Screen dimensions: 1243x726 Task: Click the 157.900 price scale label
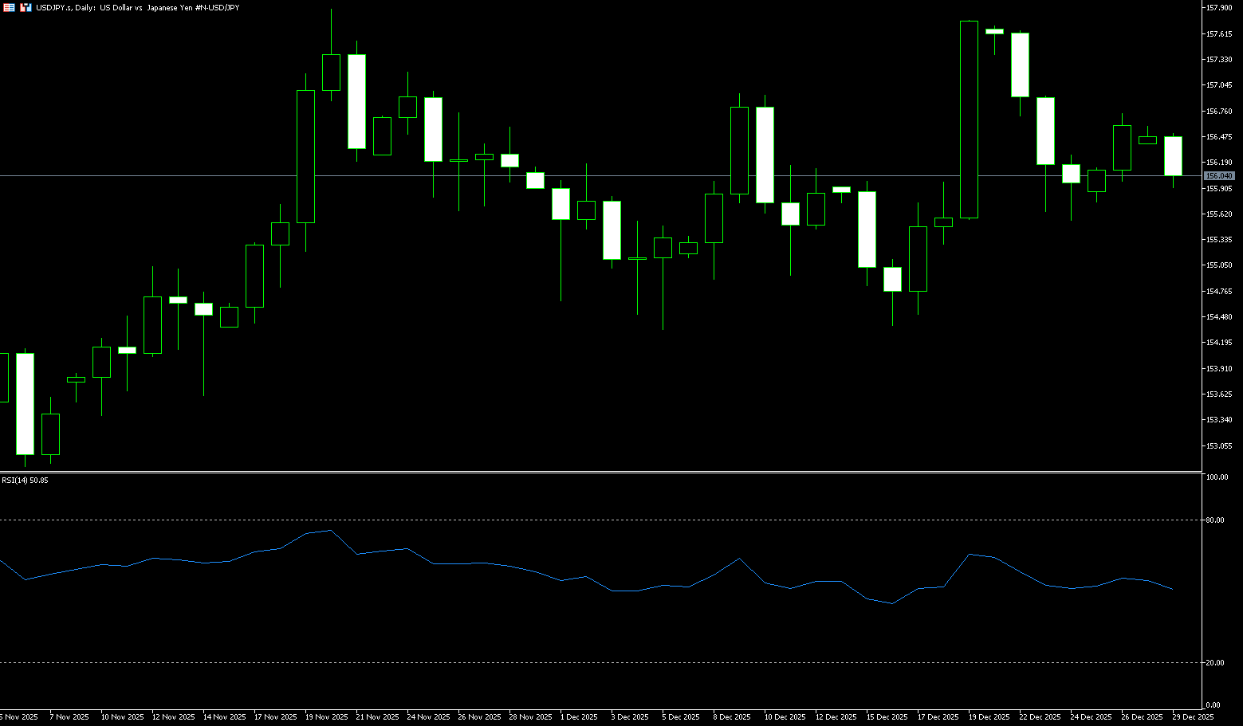click(1219, 8)
